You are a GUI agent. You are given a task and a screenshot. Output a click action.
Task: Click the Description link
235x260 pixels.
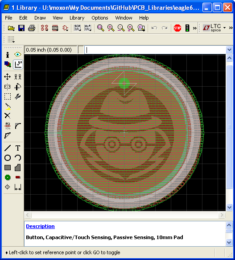pos(41,226)
